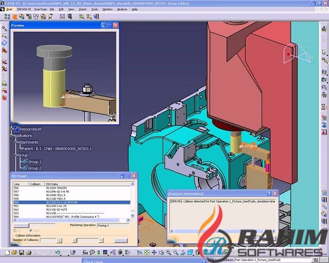Open the Tools menu
Screen dimensions: 329x263
click(94, 9)
